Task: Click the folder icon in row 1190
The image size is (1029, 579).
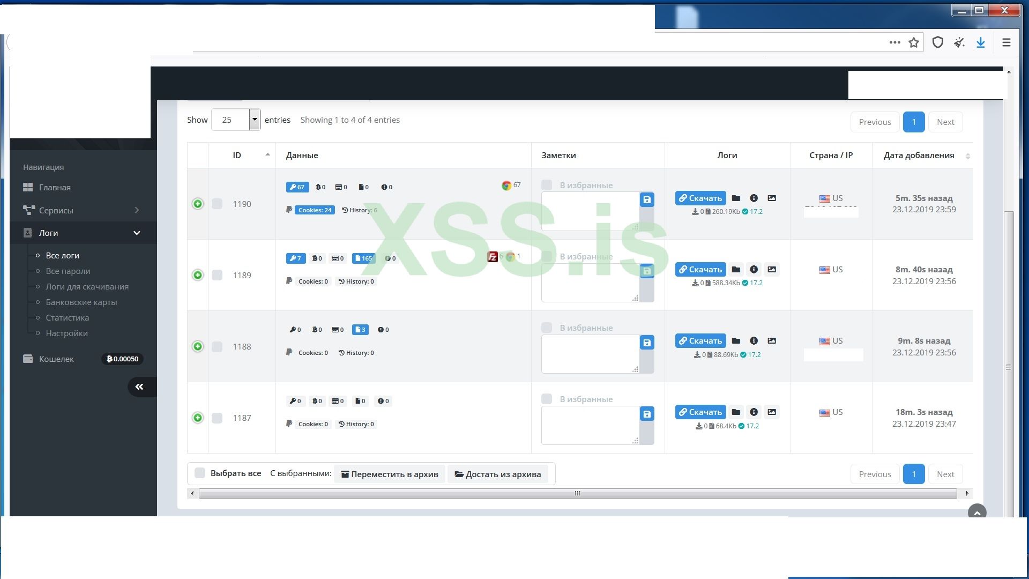Action: tap(736, 198)
